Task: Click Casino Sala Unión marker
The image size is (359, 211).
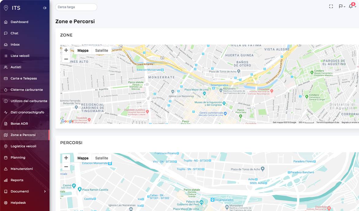Action: [x=74, y=186]
